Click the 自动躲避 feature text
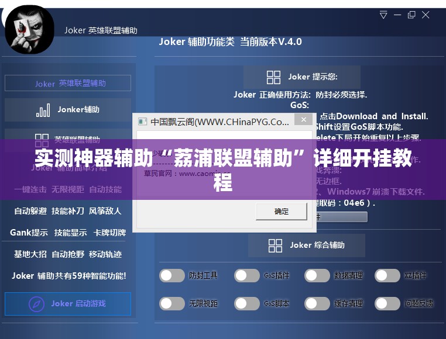The width and height of the screenshot is (446, 339). point(30,211)
